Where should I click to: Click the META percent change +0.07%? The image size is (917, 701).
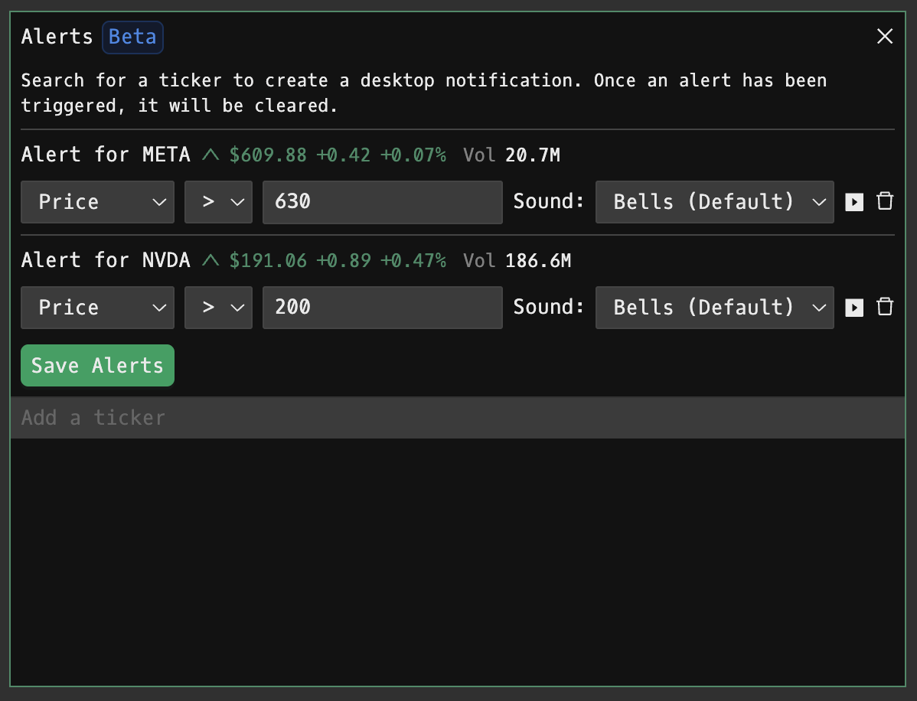413,155
